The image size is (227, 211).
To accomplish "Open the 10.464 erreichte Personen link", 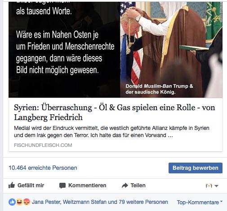I will point(43,168).
